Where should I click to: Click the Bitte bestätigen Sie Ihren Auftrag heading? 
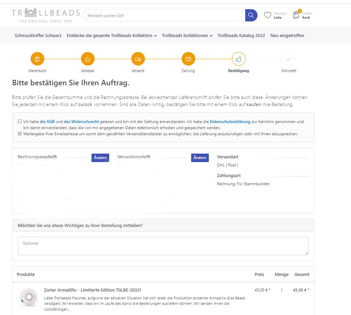71,83
